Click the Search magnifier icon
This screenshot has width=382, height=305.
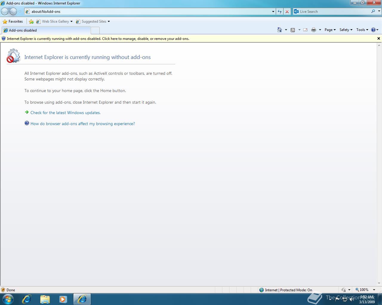[373, 11]
